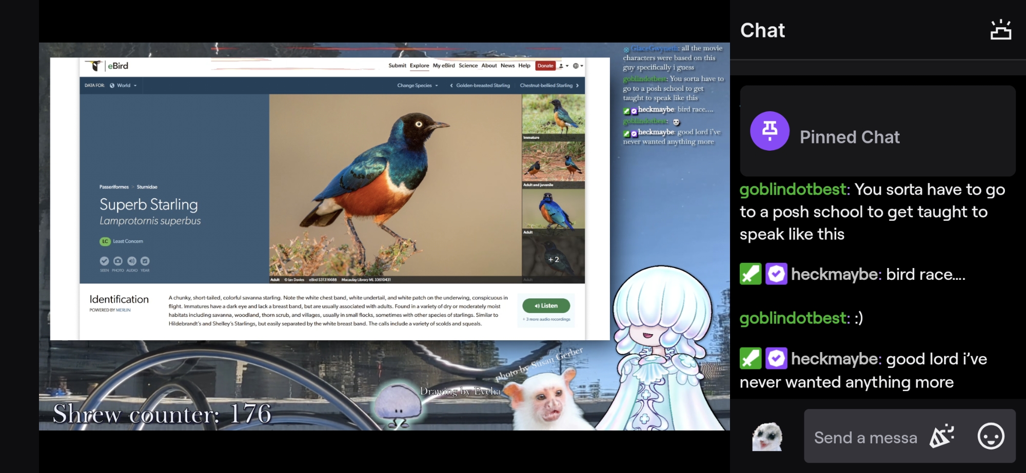Select My eBird in navigation
Screen dimensions: 1026x473
(x=444, y=66)
